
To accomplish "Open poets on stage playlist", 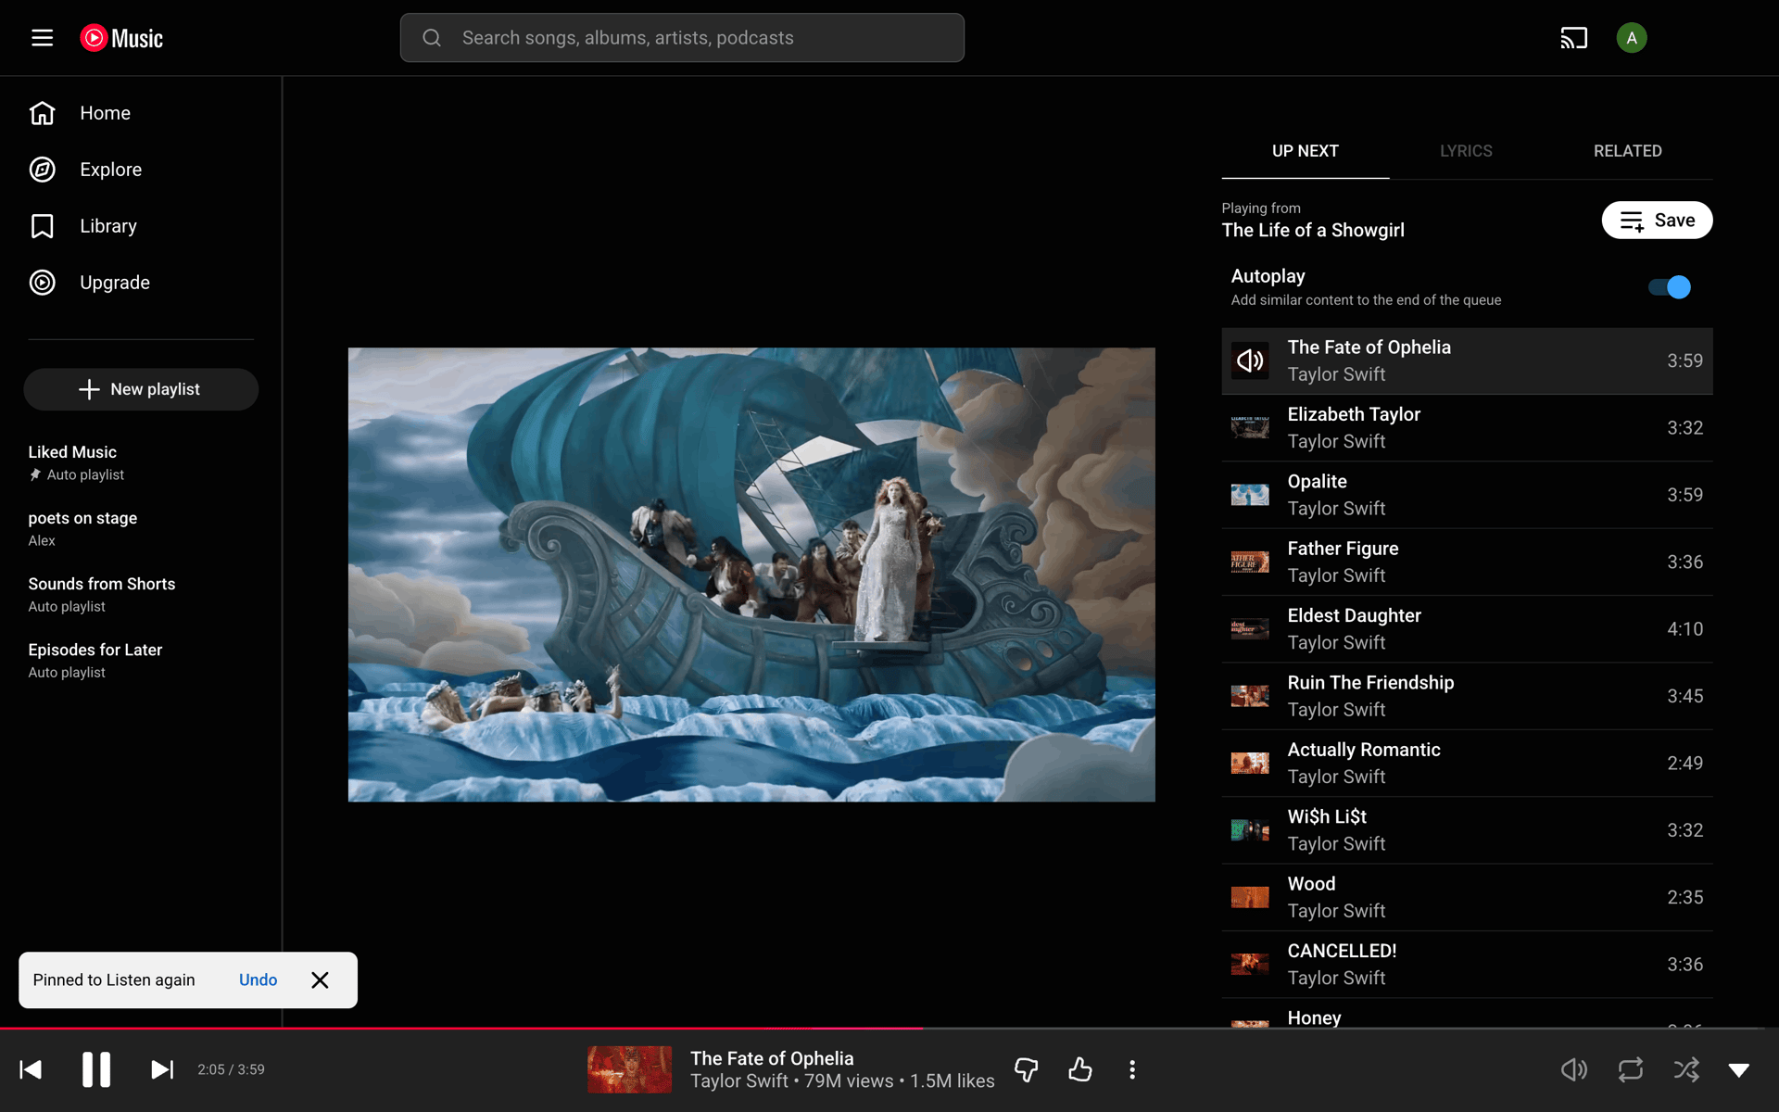I will 141,528.
